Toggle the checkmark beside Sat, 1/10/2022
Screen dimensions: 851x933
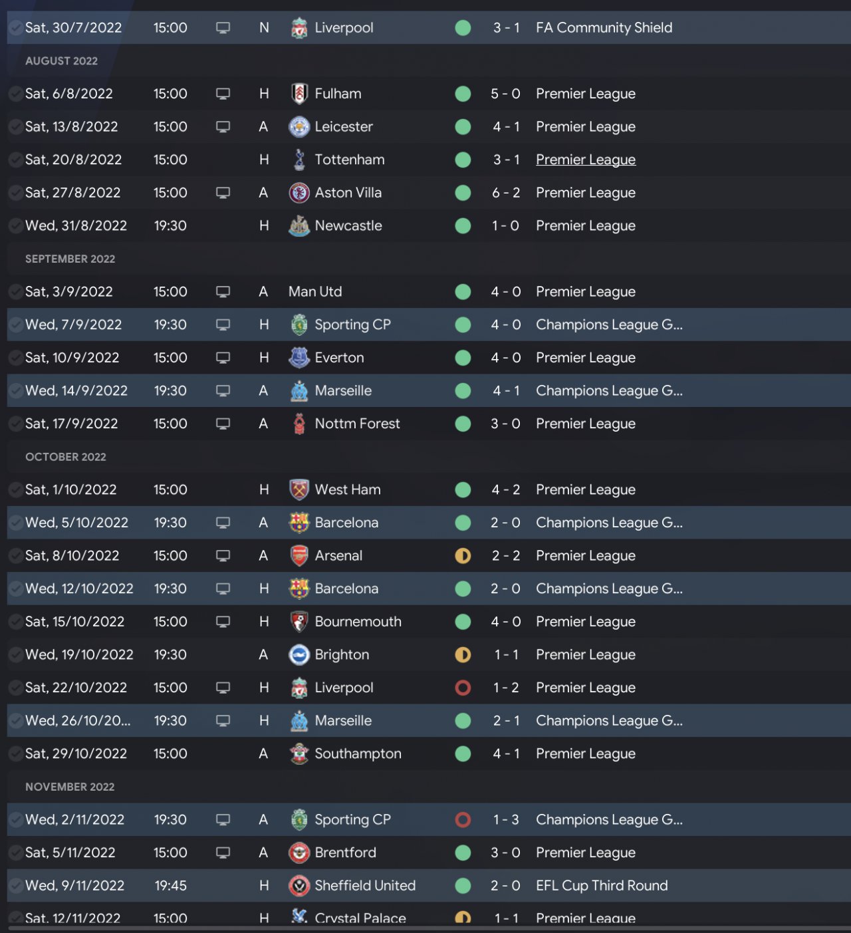point(15,490)
